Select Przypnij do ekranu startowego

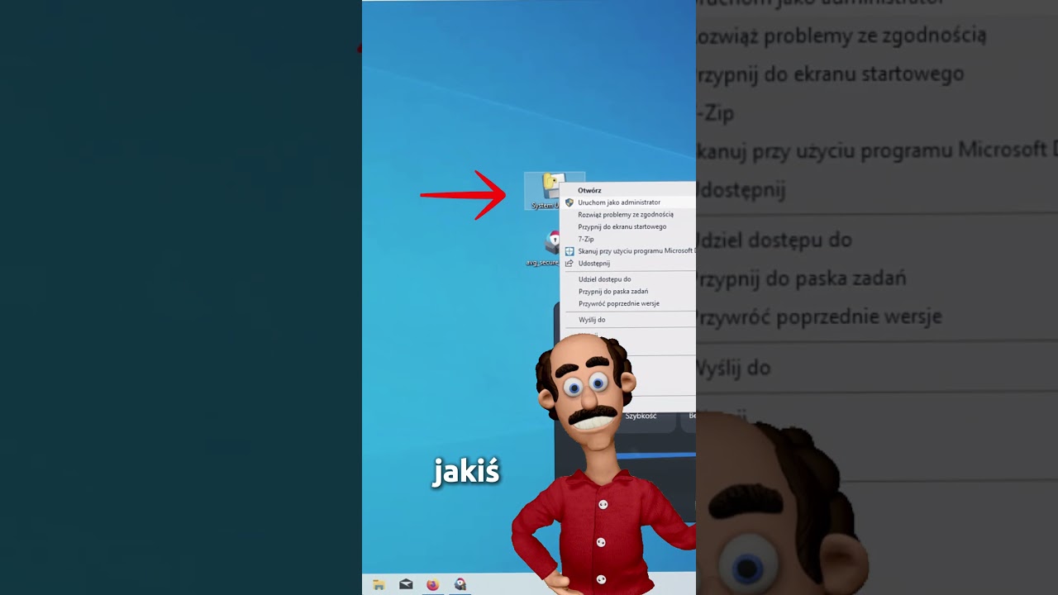622,226
